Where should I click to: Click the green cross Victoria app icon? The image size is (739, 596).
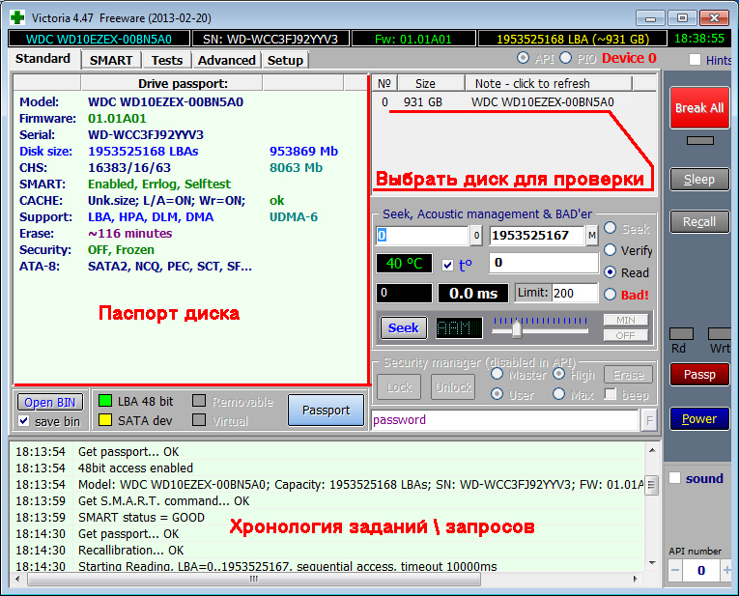[17, 18]
